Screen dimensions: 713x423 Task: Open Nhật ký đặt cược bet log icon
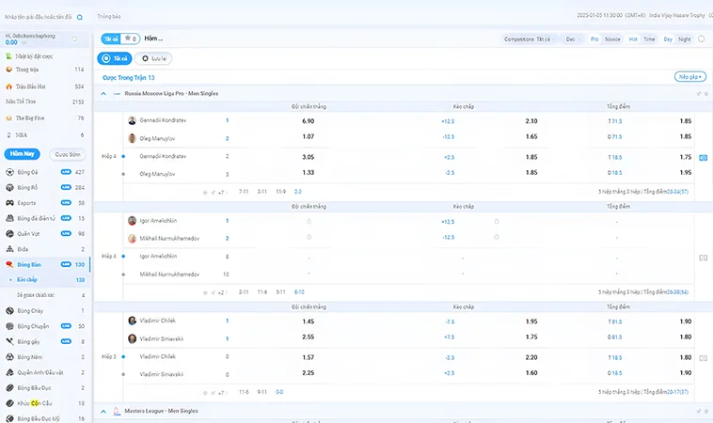(9, 56)
